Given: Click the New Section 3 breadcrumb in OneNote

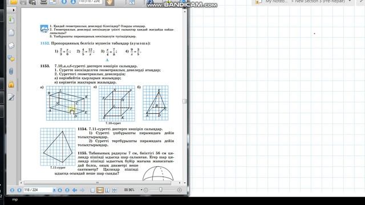Looking at the screenshot, I should 320,1.
